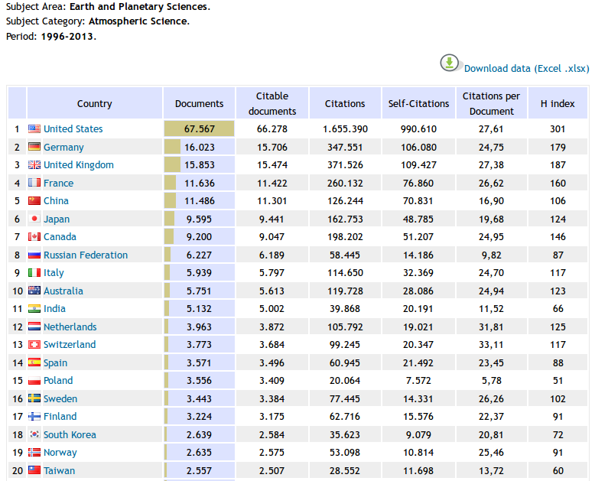Click the Citations per Document header
The image size is (595, 481).
click(x=491, y=103)
